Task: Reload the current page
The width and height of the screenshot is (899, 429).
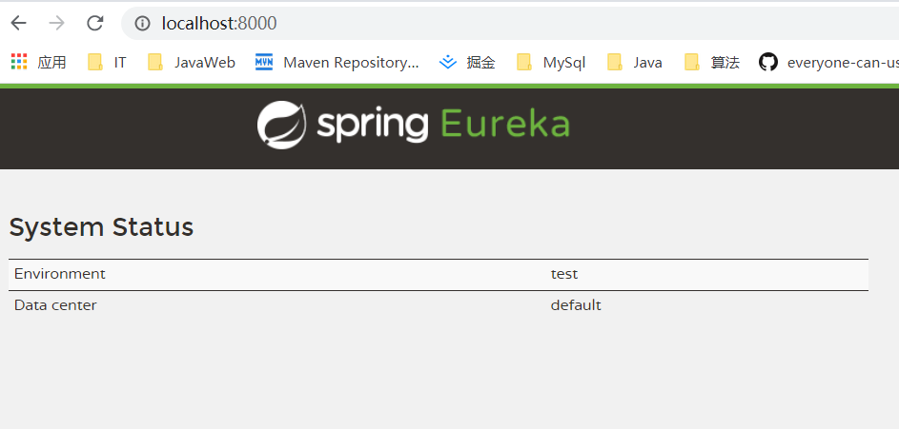Action: click(94, 23)
